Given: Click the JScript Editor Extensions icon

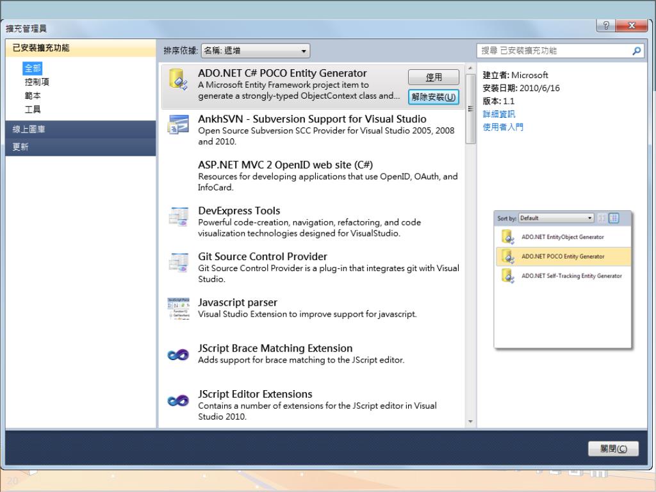Looking at the screenshot, I should click(x=178, y=400).
